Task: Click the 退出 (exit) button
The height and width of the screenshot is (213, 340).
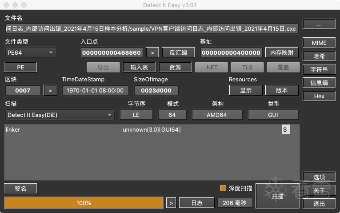Action: (x=319, y=204)
